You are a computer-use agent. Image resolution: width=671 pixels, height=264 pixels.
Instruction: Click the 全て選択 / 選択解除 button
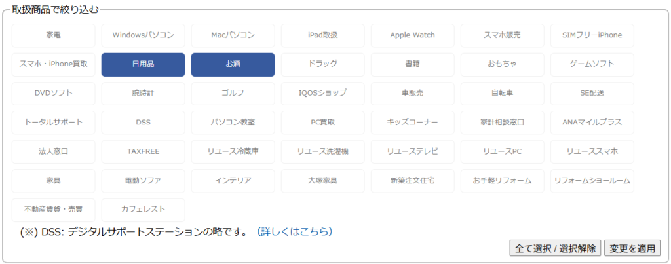555,248
